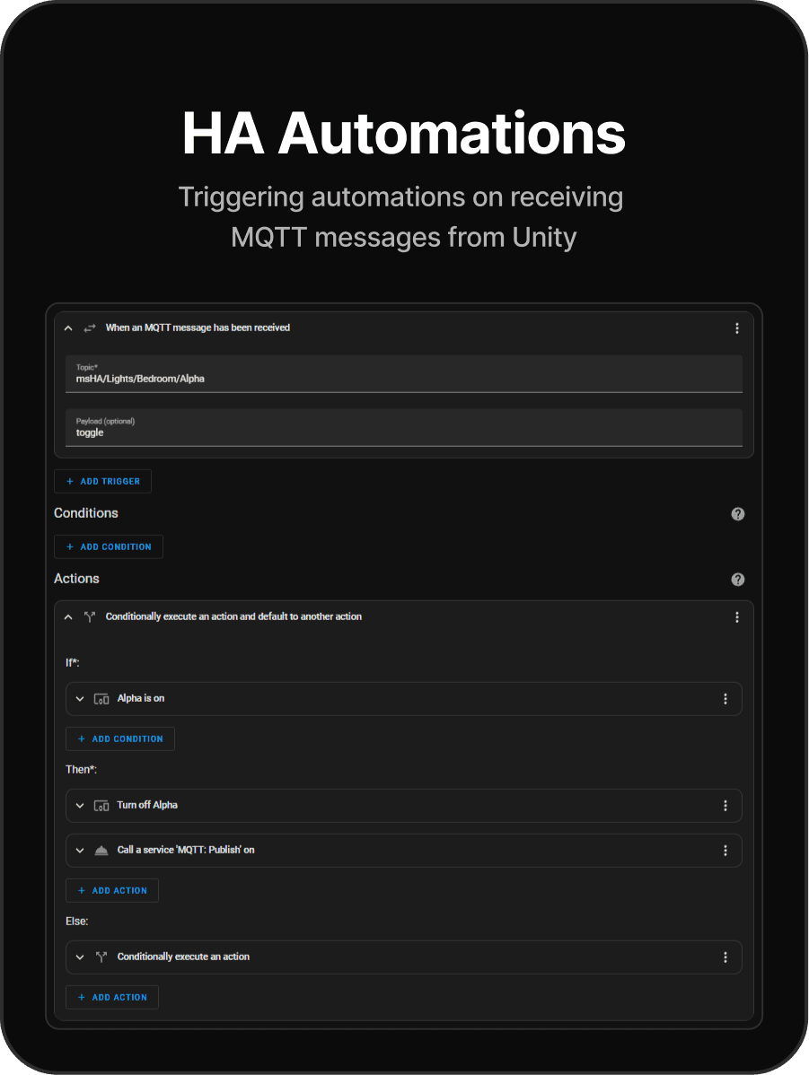The height and width of the screenshot is (1075, 809).
Task: Open the Turn off Alpha overflow menu
Action: pyautogui.click(x=725, y=806)
